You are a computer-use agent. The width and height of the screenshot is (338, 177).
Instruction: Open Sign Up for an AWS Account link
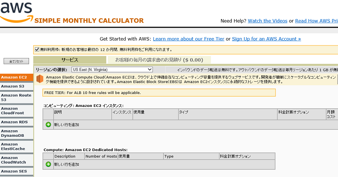tap(266, 39)
